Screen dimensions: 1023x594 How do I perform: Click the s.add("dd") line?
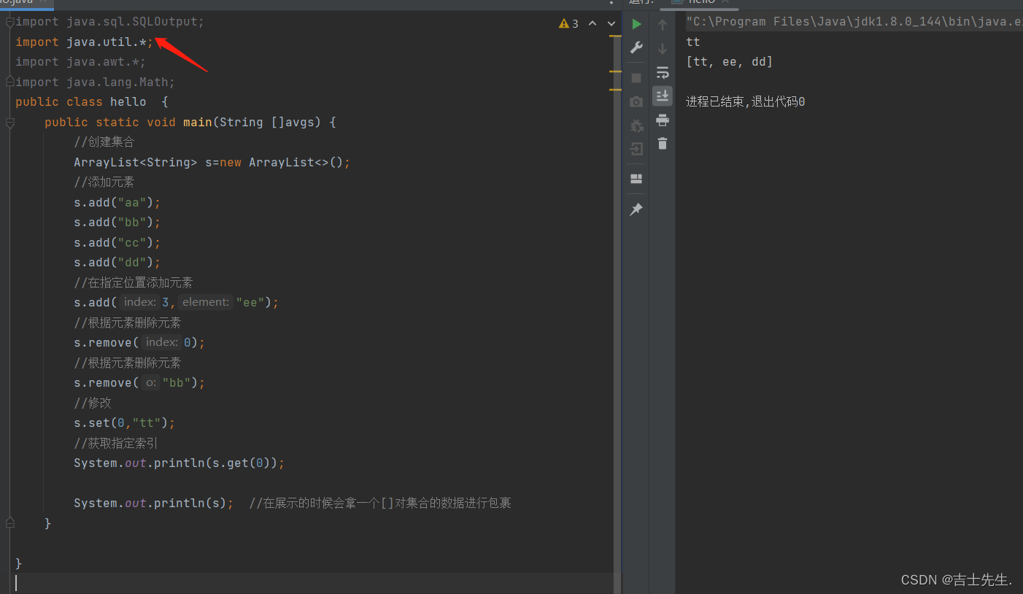coord(117,262)
